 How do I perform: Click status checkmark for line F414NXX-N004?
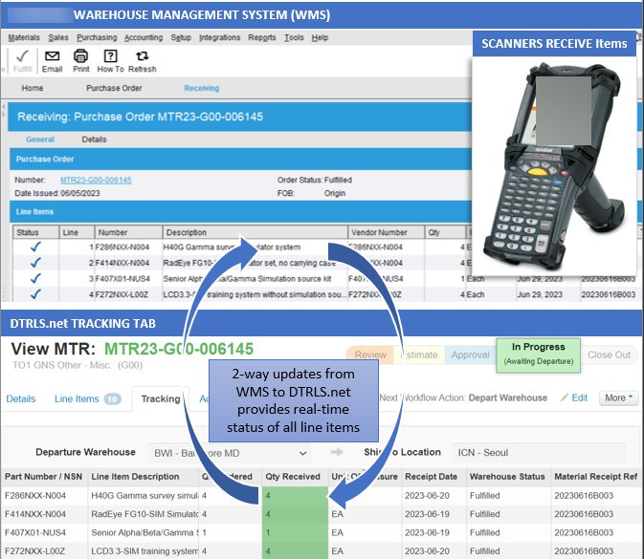pyautogui.click(x=35, y=263)
